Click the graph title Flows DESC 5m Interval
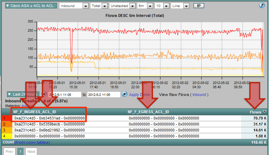Viewport: 269px width, 155px height. coord(135,15)
